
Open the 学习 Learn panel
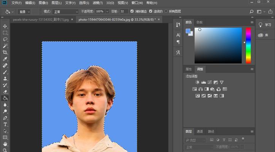[x=265, y=25]
